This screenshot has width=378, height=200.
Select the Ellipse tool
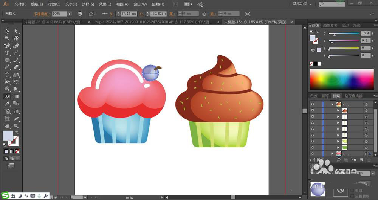[x=7, y=60]
